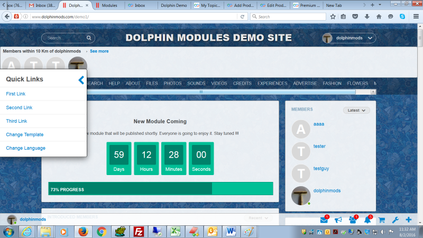Image resolution: width=423 pixels, height=238 pixels.
Task: Click the Firefox Search box
Action: click(x=288, y=17)
